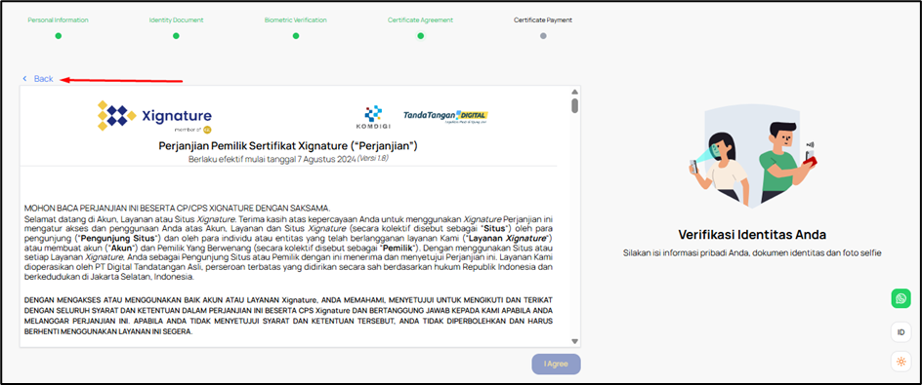Click the agreement scrollbar thumb
922x385 pixels.
click(574, 105)
